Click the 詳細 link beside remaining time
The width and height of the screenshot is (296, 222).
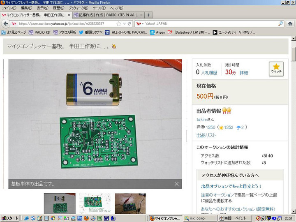pos(244,72)
